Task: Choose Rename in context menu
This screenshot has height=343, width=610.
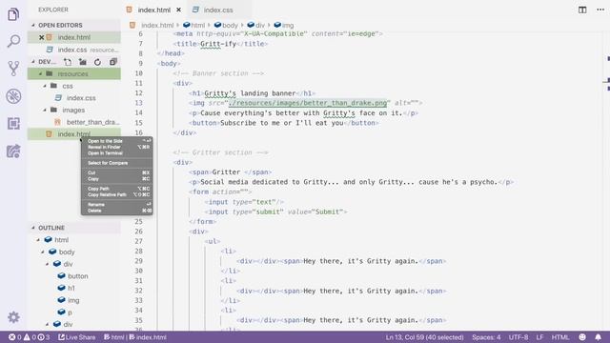Action: click(116, 205)
